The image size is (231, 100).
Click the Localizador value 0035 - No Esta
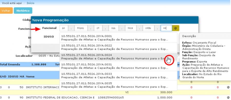point(49,56)
